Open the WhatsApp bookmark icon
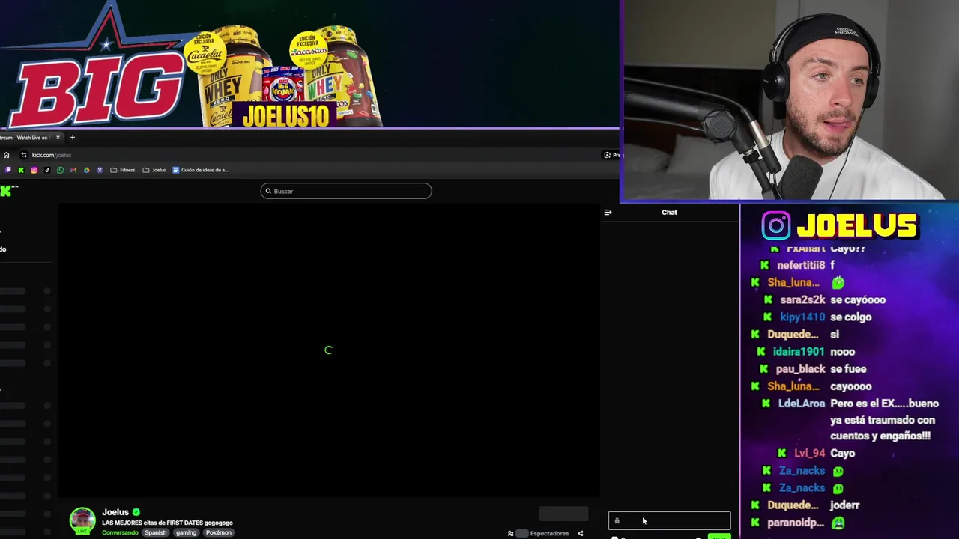 click(x=60, y=170)
